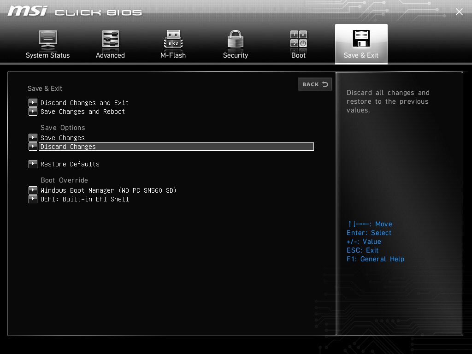Click arrow icon beside Save Changes and Reboot
472x354 pixels.
[x=33, y=112]
